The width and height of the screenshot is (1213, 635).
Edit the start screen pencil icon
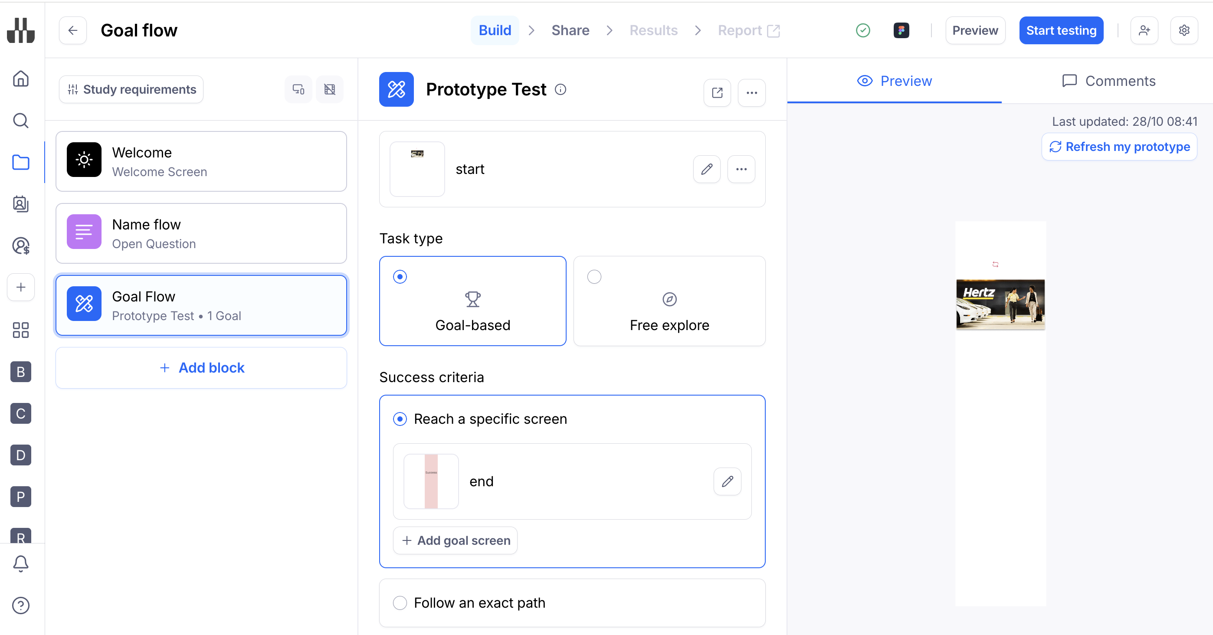point(706,169)
